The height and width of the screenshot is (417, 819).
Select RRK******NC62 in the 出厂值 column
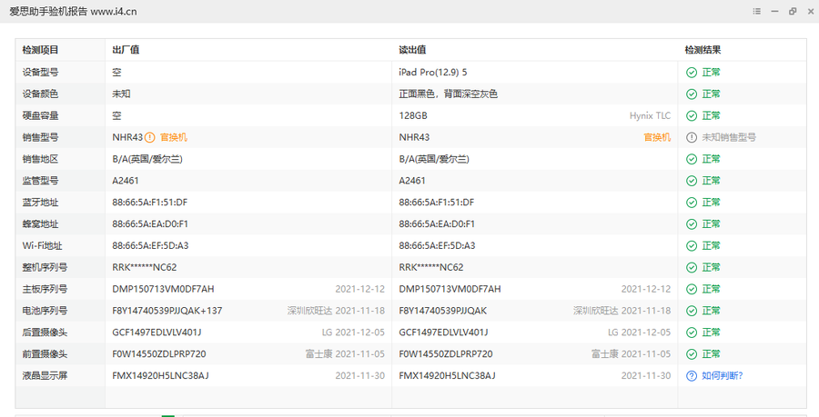(x=144, y=267)
